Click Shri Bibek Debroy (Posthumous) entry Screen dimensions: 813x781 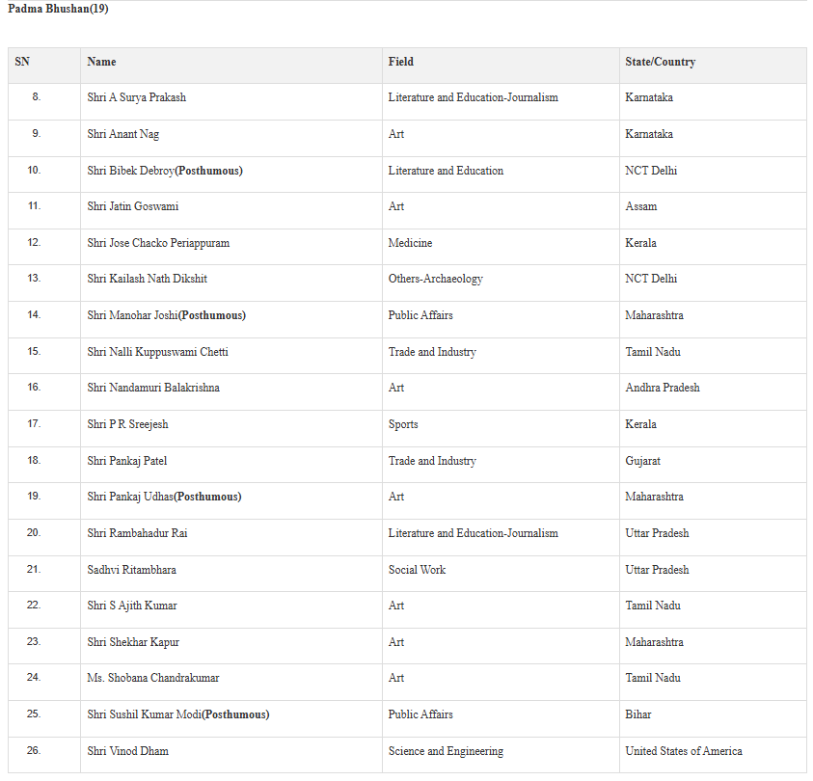tap(165, 171)
